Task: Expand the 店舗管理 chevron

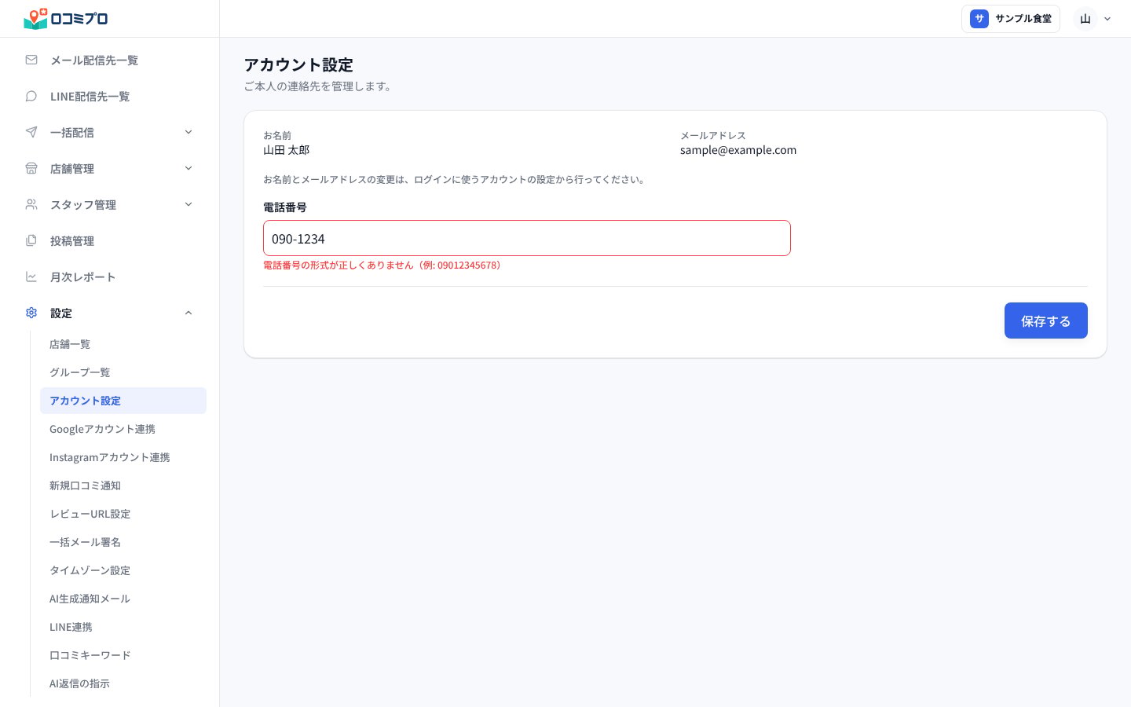Action: coord(188,168)
